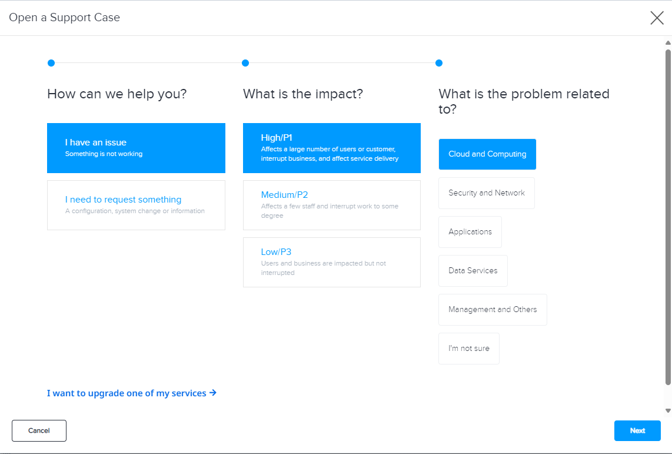This screenshot has height=454, width=672.
Task: Proceed with the Next button
Action: coord(637,430)
